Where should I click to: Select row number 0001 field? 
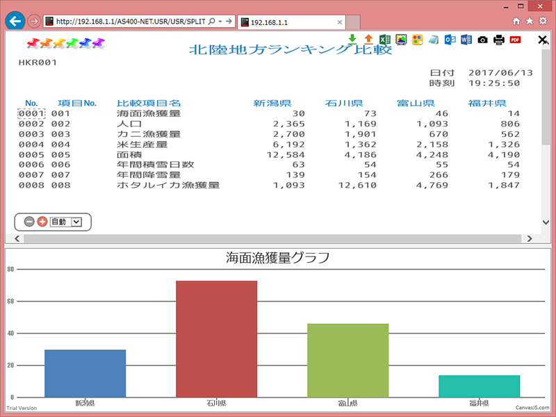click(31, 113)
